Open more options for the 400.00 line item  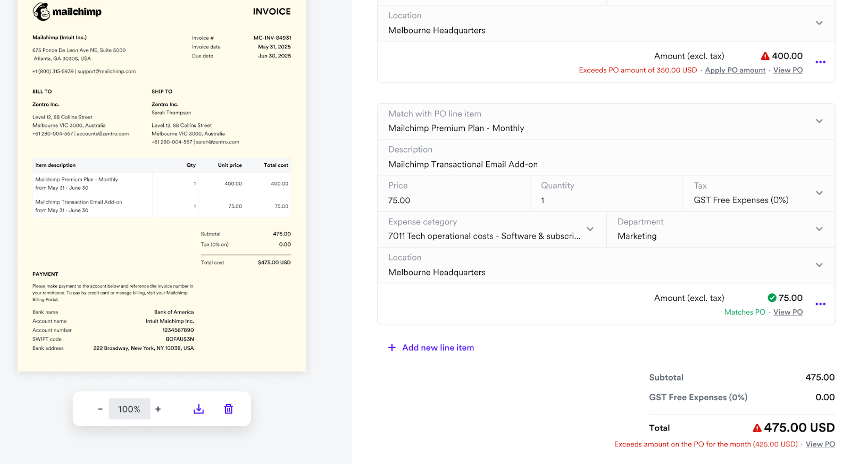[x=820, y=62]
